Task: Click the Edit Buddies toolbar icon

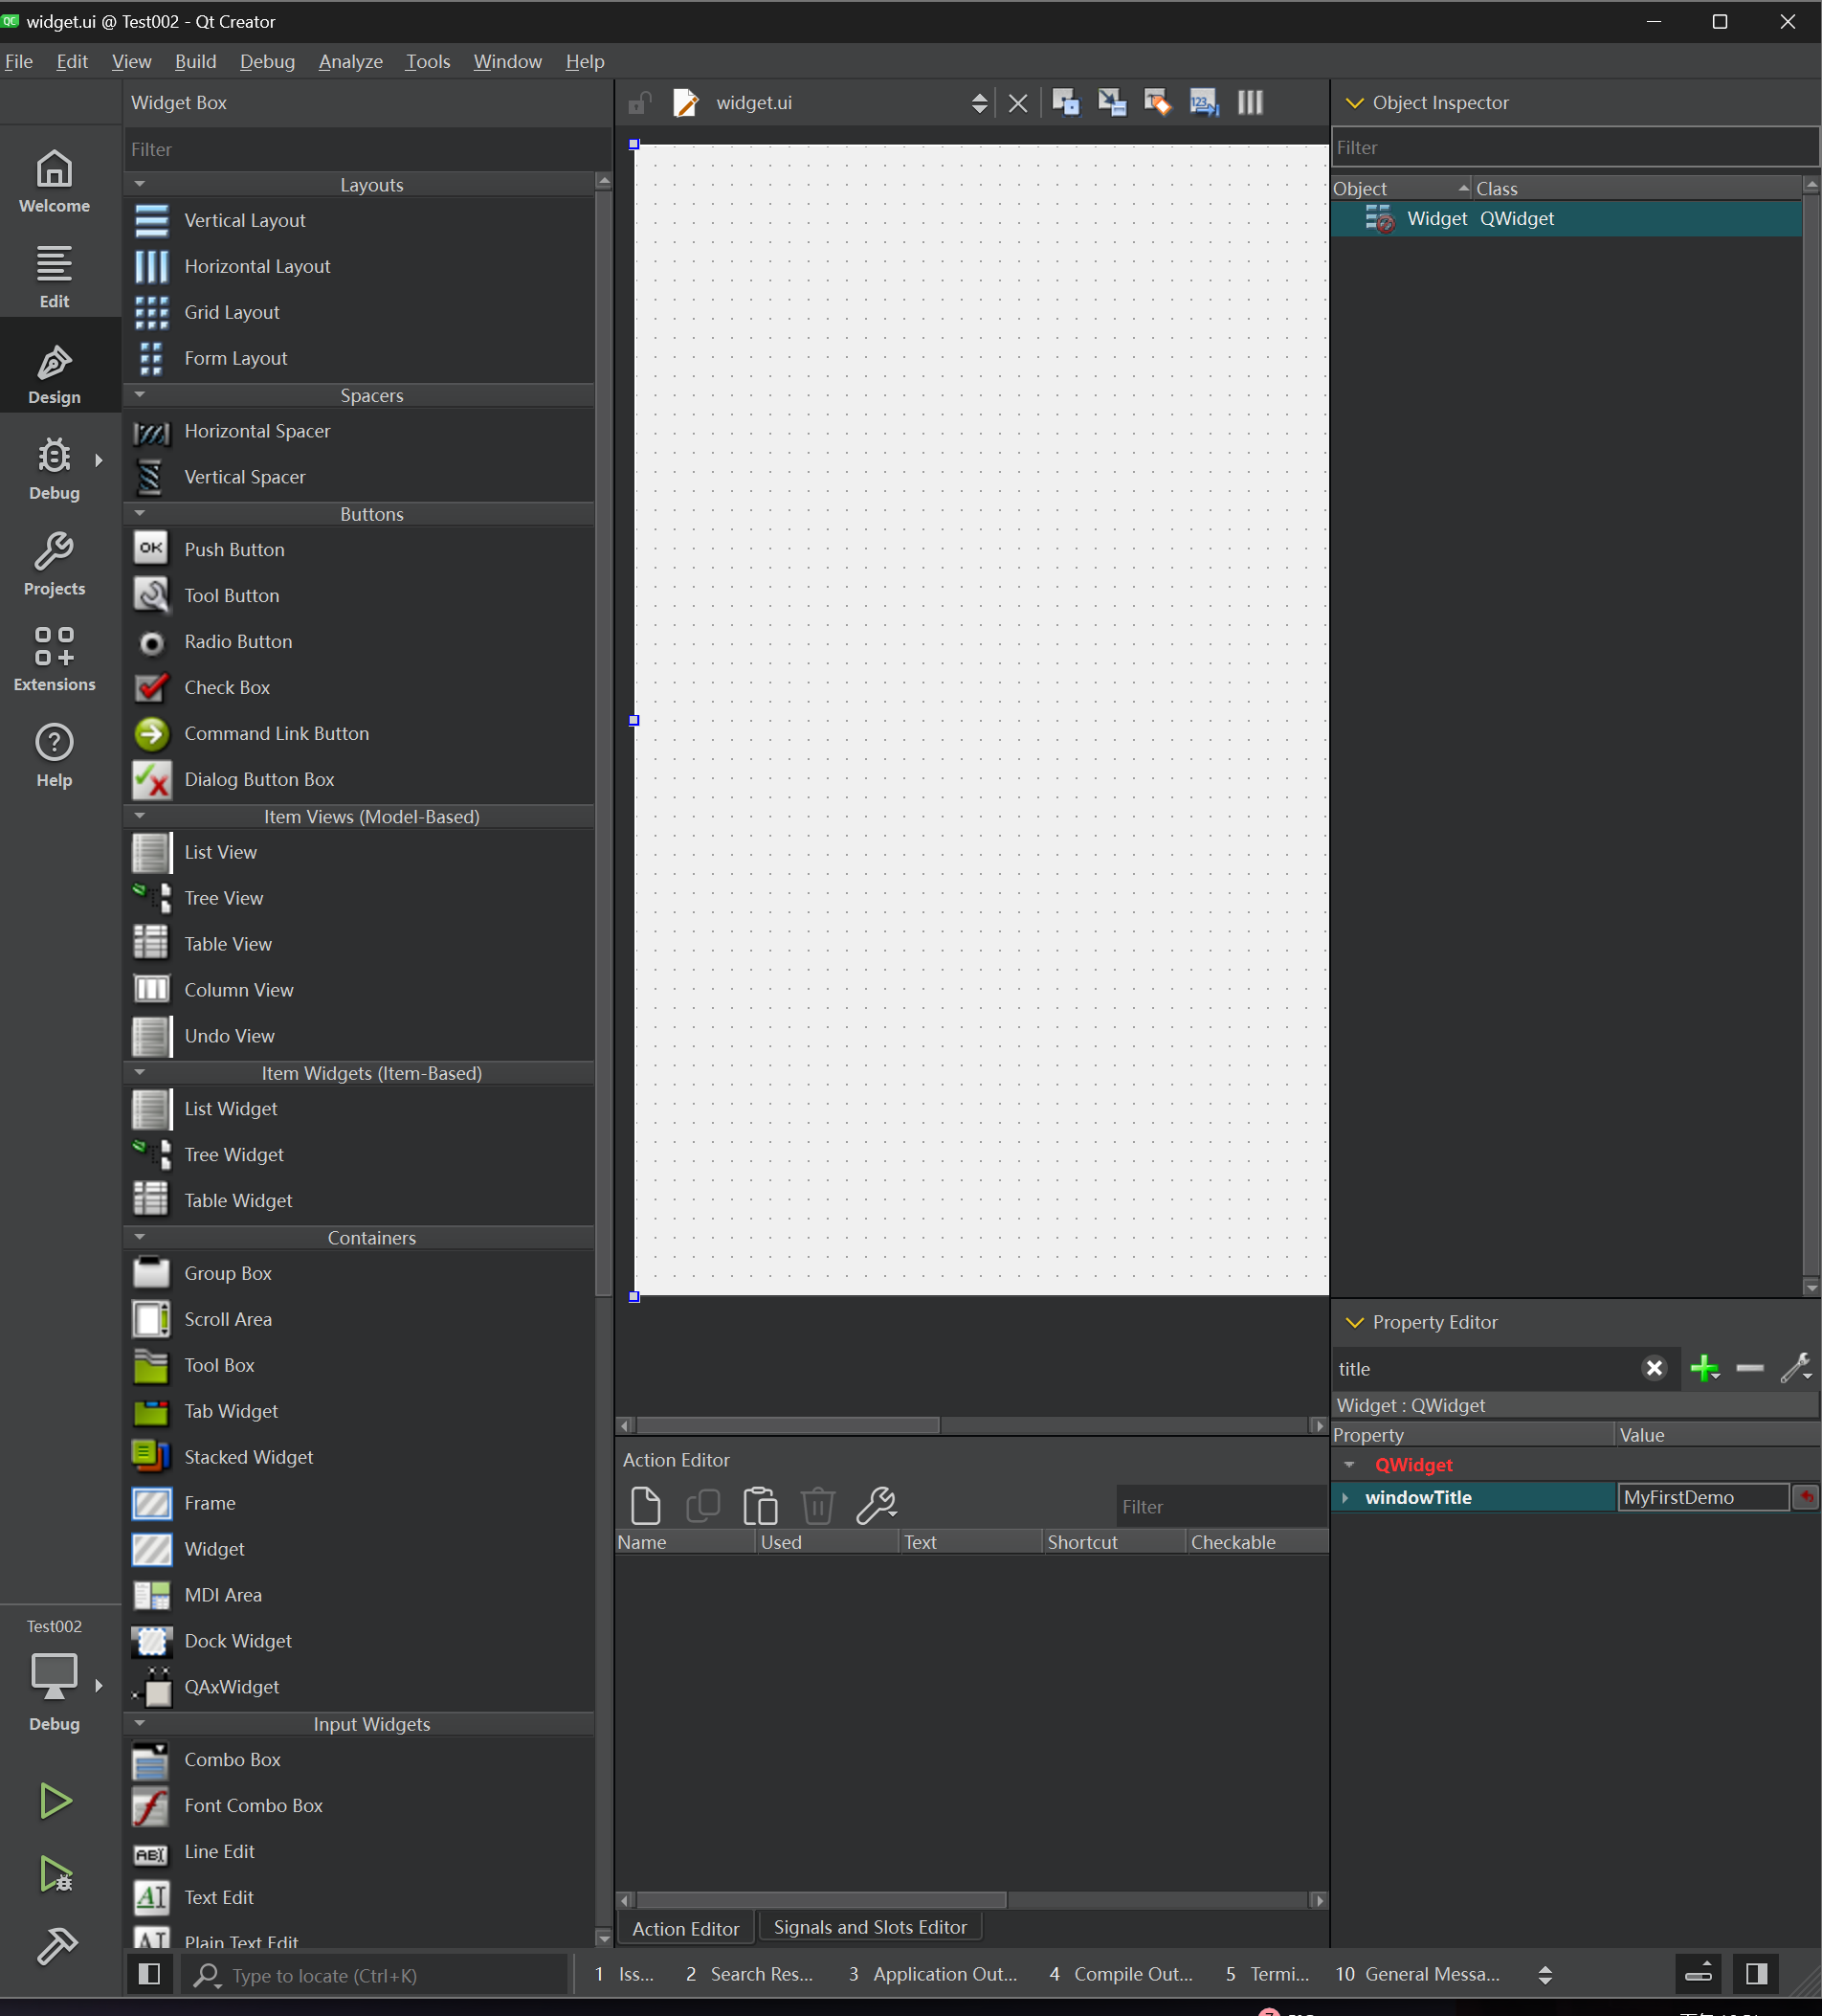Action: (1157, 103)
